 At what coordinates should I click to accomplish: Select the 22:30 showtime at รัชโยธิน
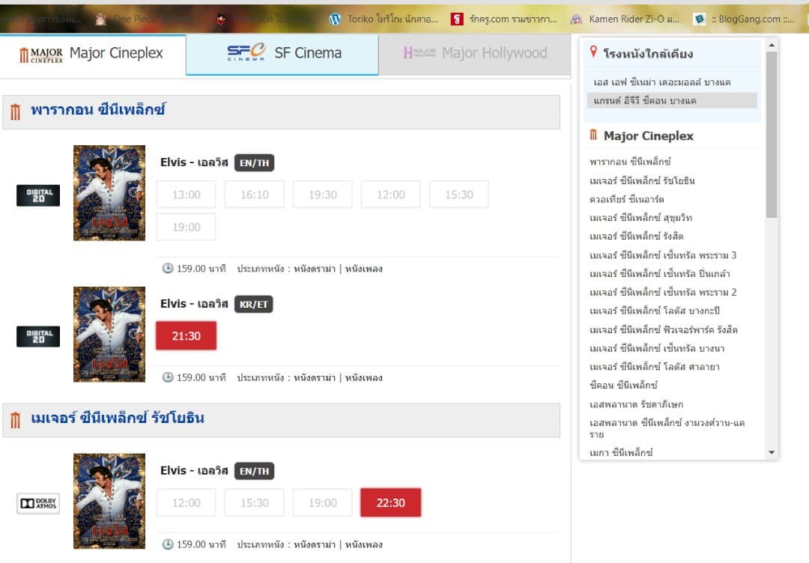pyautogui.click(x=390, y=502)
